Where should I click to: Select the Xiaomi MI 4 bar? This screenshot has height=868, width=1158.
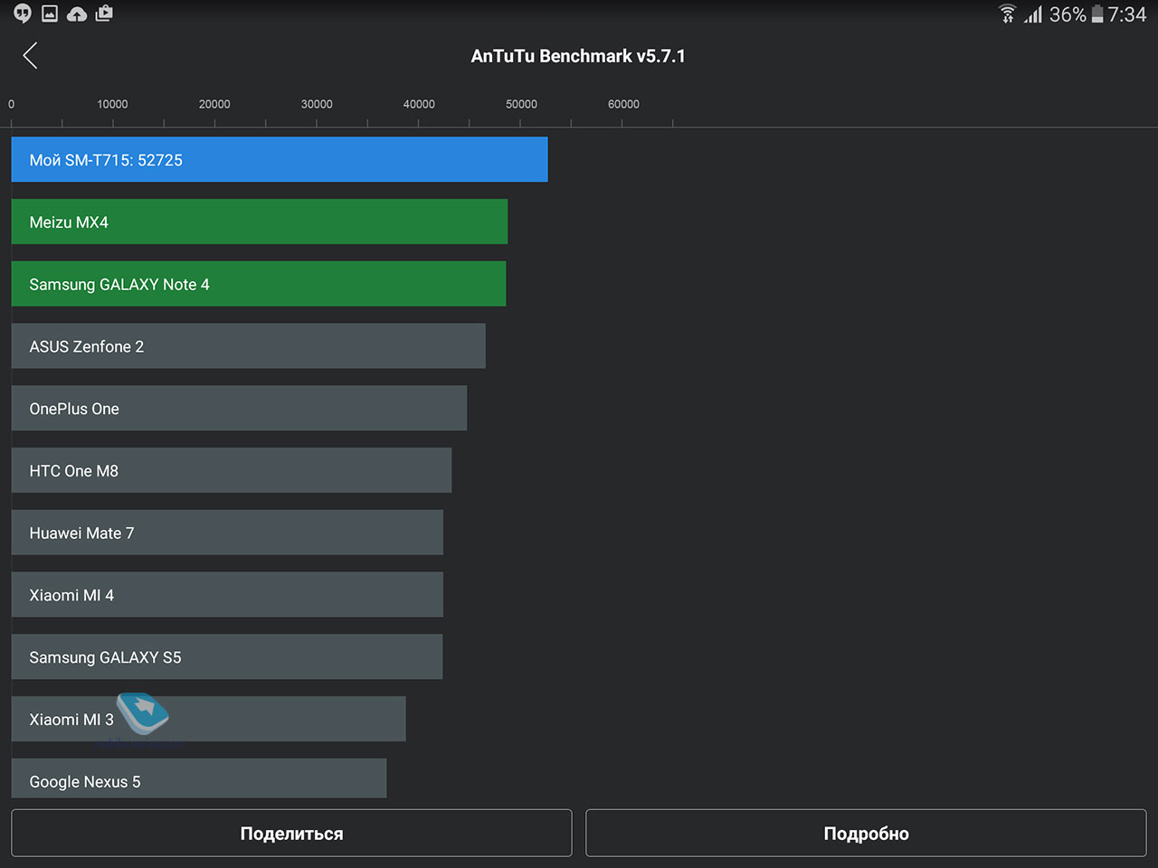click(227, 594)
